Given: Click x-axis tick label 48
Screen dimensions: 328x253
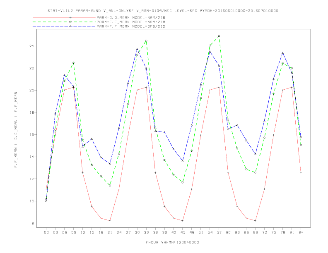Looking at the screenshot, I should (x=192, y=232).
